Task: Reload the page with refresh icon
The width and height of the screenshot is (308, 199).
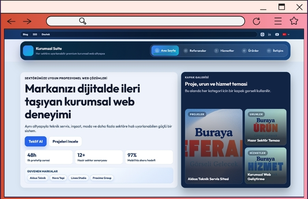Action: pos(256,21)
